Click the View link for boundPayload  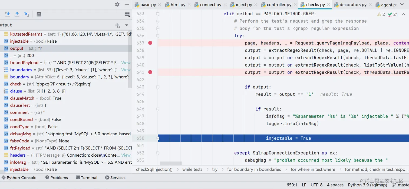pyautogui.click(x=126, y=63)
